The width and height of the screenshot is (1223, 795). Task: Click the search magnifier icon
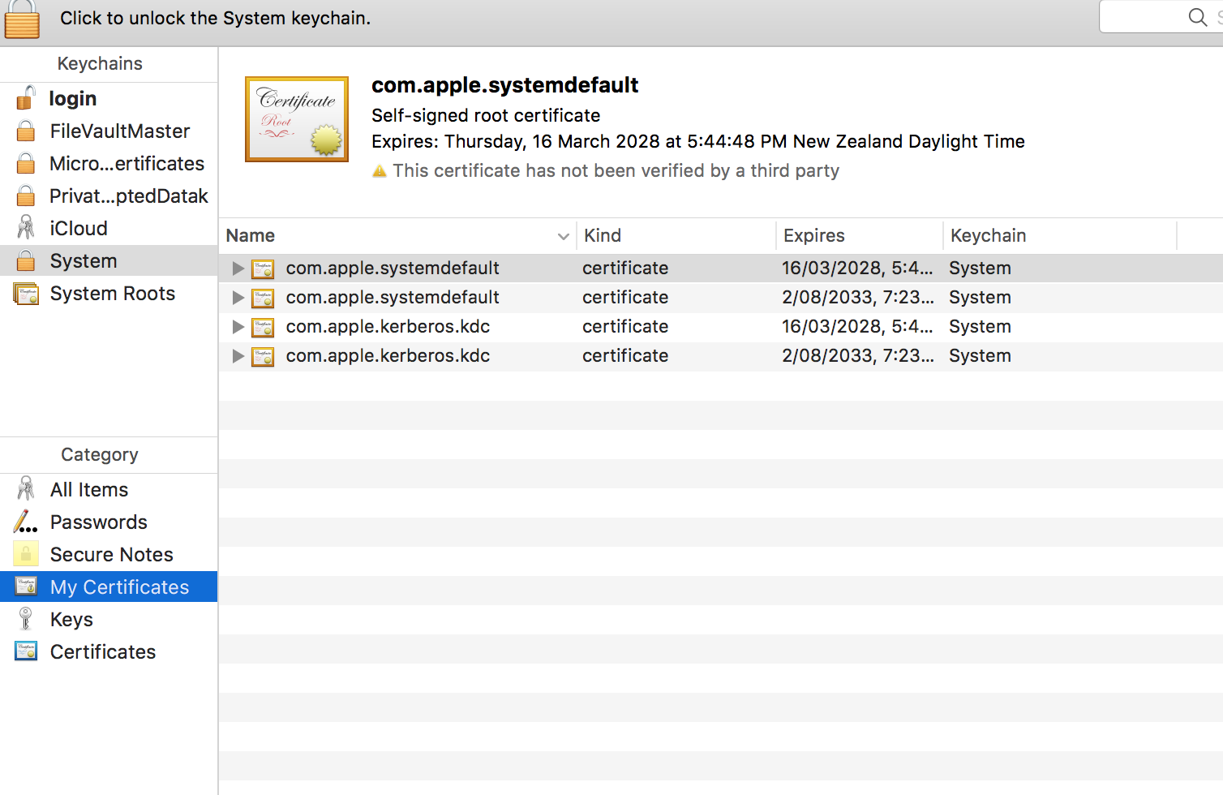pyautogui.click(x=1197, y=17)
